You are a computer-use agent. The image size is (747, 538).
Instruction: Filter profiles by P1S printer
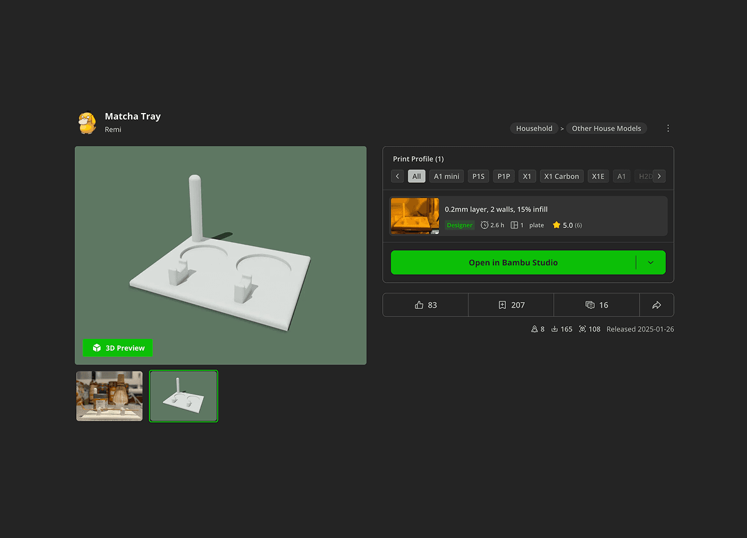pyautogui.click(x=478, y=177)
